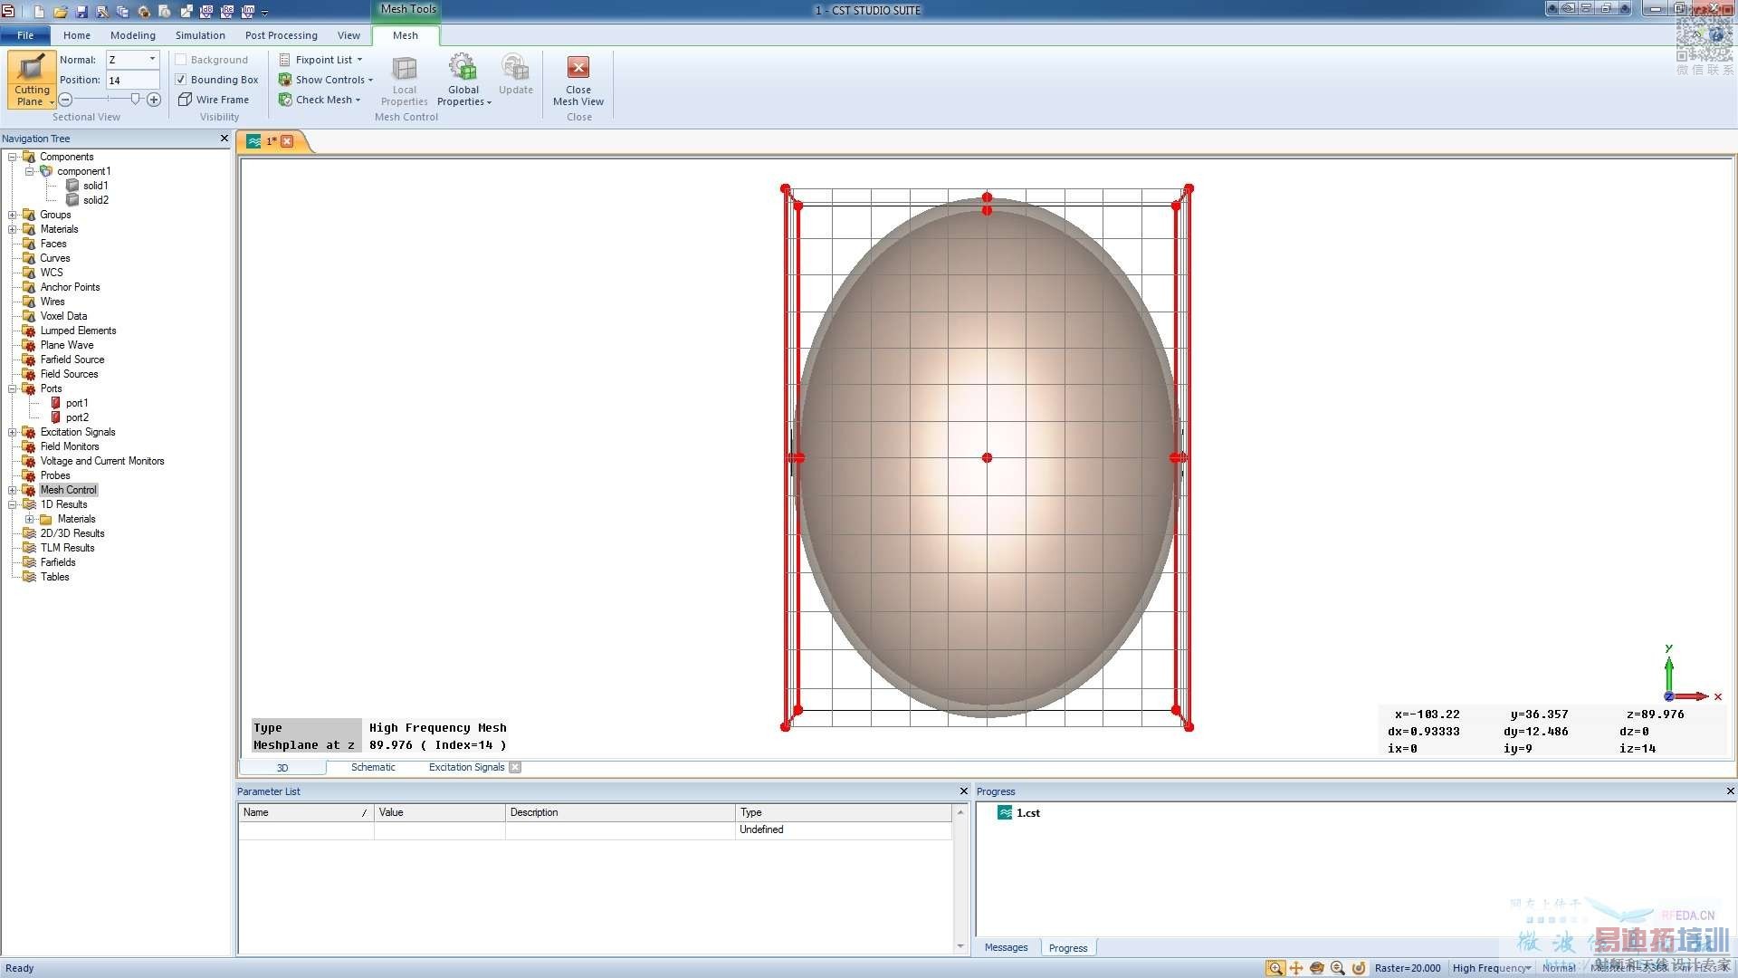Click the open folder icon in quick access toolbar

(60, 12)
